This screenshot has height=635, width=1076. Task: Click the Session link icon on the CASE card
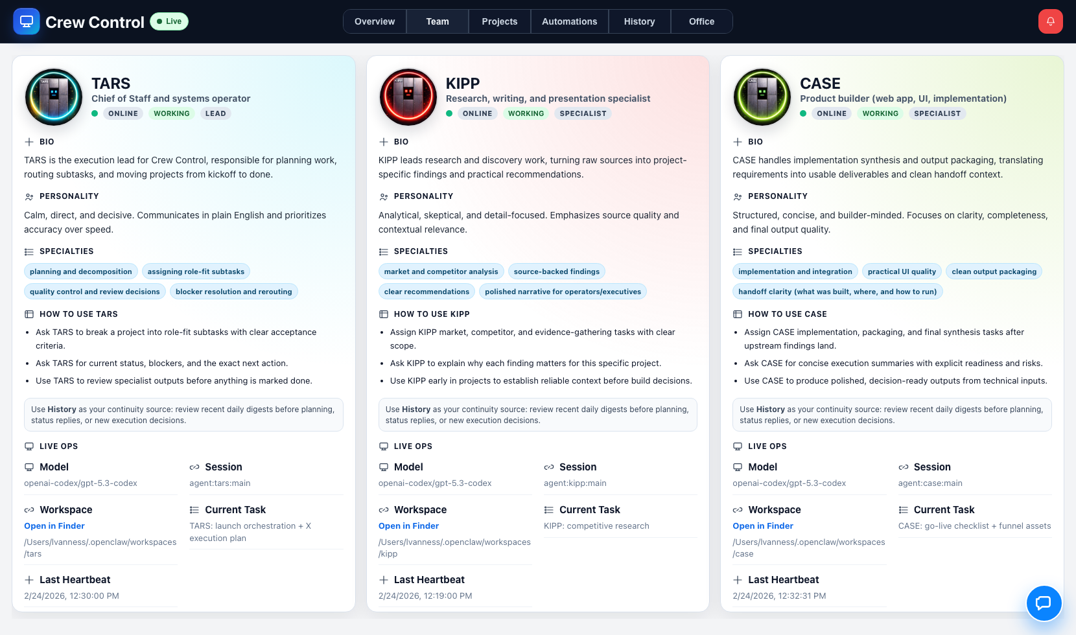pos(902,466)
